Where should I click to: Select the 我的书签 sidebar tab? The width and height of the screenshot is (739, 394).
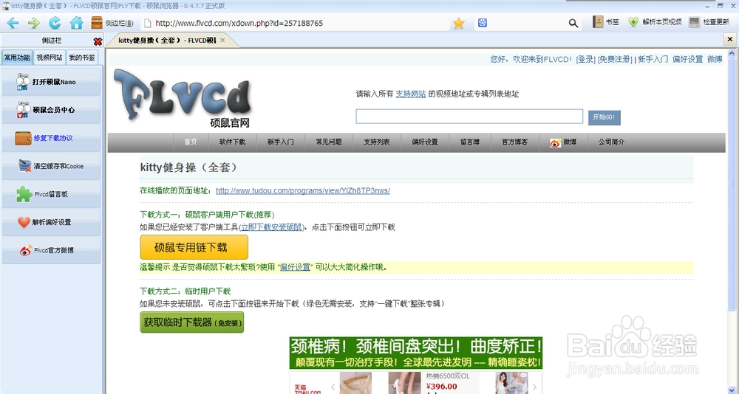pyautogui.click(x=82, y=58)
